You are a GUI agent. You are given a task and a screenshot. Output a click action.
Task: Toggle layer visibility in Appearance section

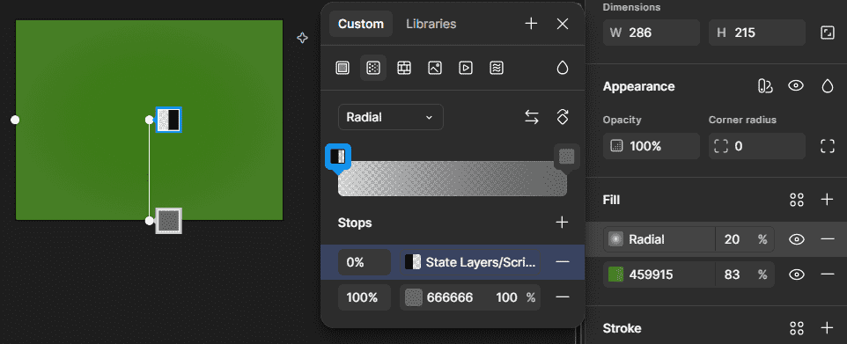796,86
